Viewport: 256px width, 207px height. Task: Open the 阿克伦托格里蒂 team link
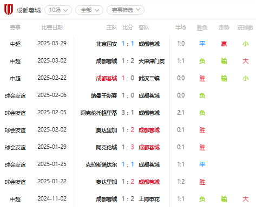point(99,113)
